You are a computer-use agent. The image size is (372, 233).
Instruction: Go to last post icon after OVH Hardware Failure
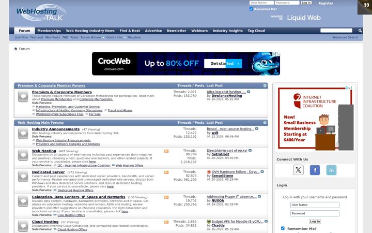[262, 171]
